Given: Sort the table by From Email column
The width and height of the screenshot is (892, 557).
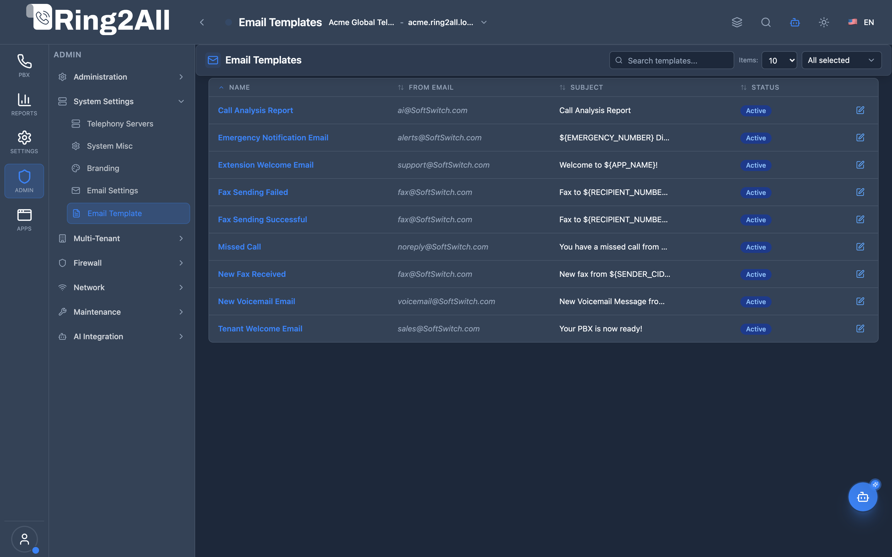Looking at the screenshot, I should point(426,87).
